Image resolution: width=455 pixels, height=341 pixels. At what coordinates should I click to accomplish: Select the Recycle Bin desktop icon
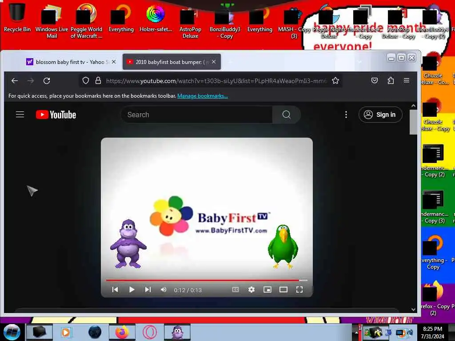tap(17, 17)
